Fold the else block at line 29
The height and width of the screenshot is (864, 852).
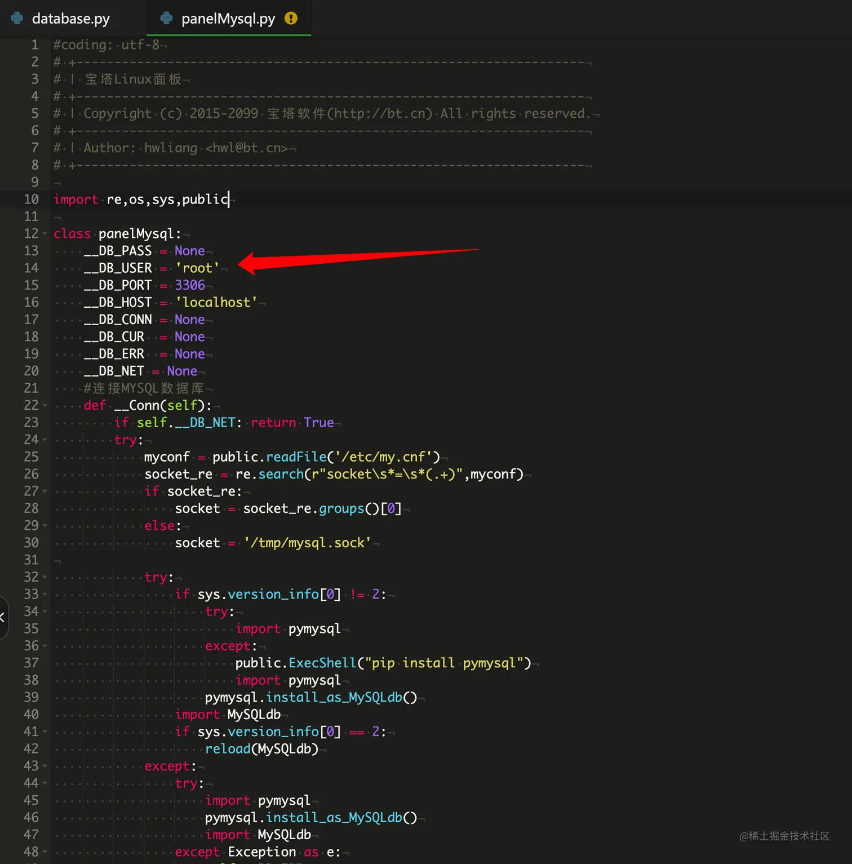click(x=45, y=526)
